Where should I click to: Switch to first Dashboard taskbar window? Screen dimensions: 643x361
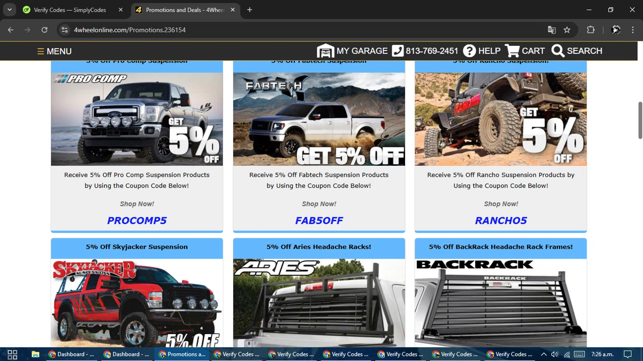(x=72, y=354)
